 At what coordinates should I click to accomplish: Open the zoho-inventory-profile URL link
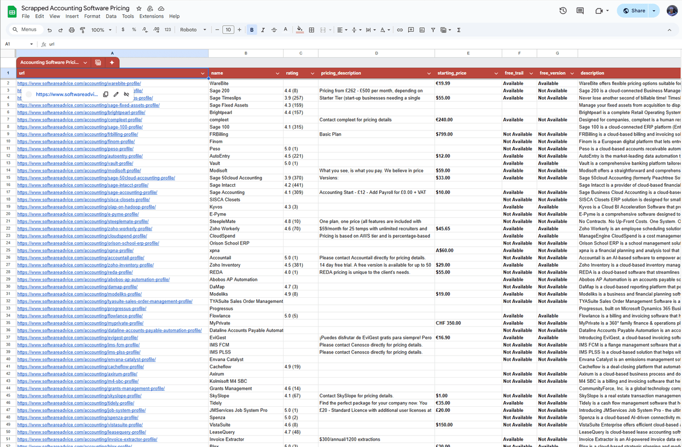(x=85, y=265)
